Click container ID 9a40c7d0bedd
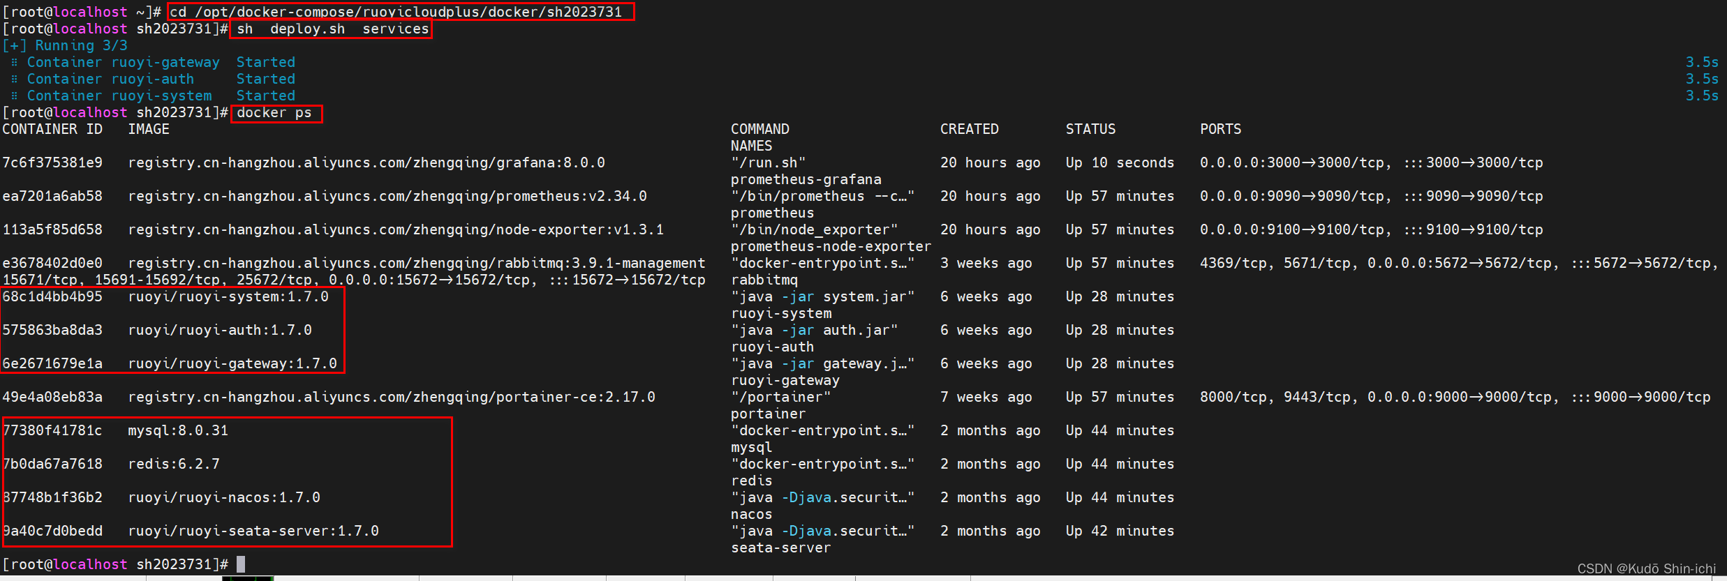Viewport: 1727px width, 581px height. [52, 531]
